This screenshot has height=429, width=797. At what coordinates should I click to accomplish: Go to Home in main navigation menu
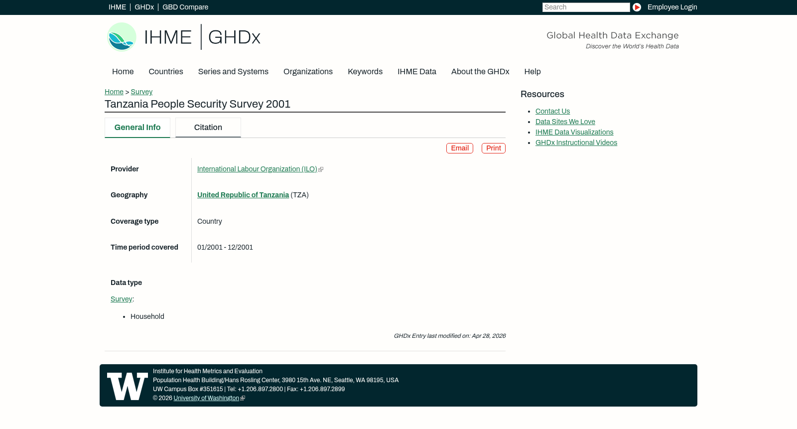pyautogui.click(x=123, y=72)
